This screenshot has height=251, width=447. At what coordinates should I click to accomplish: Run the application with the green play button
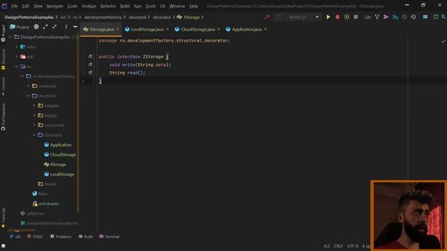click(x=328, y=17)
